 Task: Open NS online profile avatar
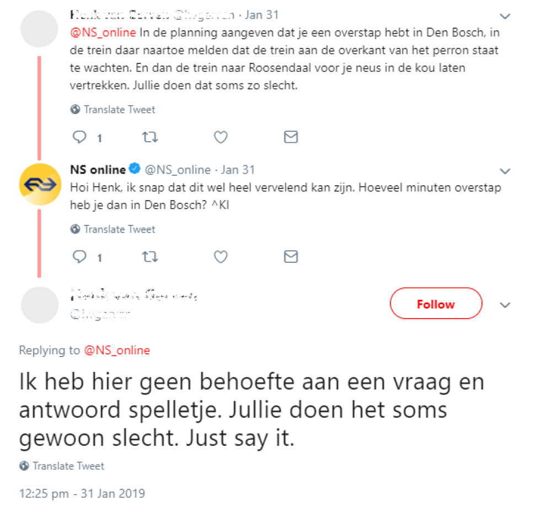coord(40,184)
